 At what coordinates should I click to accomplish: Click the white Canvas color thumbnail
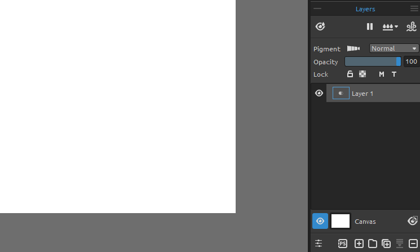pos(341,221)
